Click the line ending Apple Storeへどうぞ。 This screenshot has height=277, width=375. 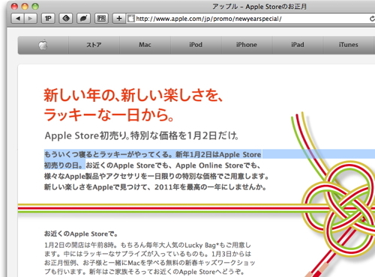click(144, 272)
